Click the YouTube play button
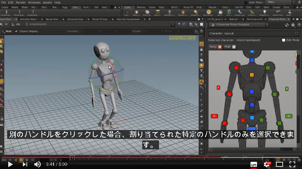This screenshot has height=169, width=302. (x=10, y=164)
